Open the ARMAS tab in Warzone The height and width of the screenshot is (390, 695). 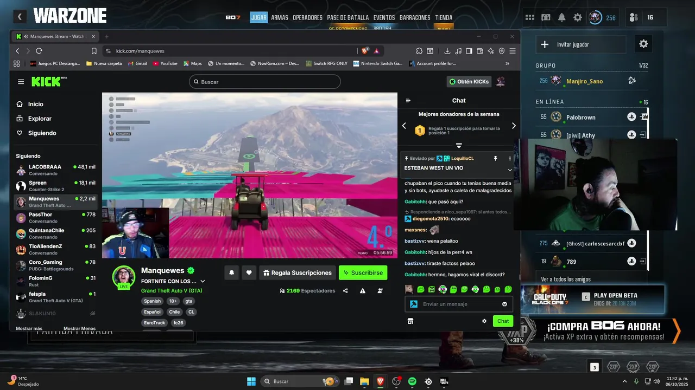tap(280, 17)
